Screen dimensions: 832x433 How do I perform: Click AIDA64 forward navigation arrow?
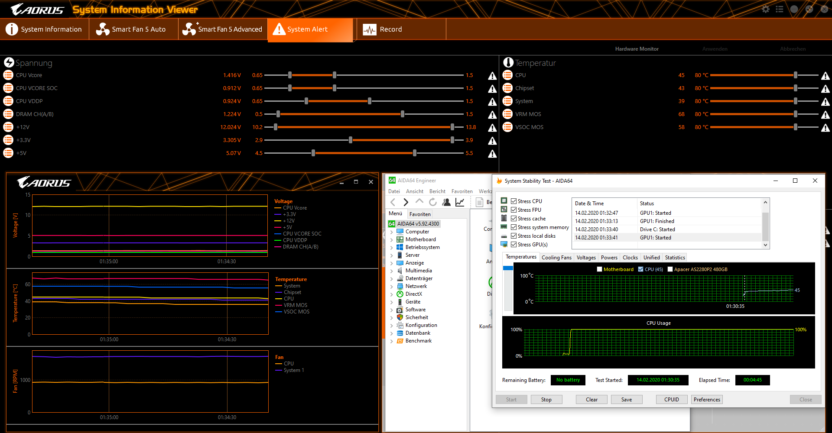pyautogui.click(x=406, y=202)
